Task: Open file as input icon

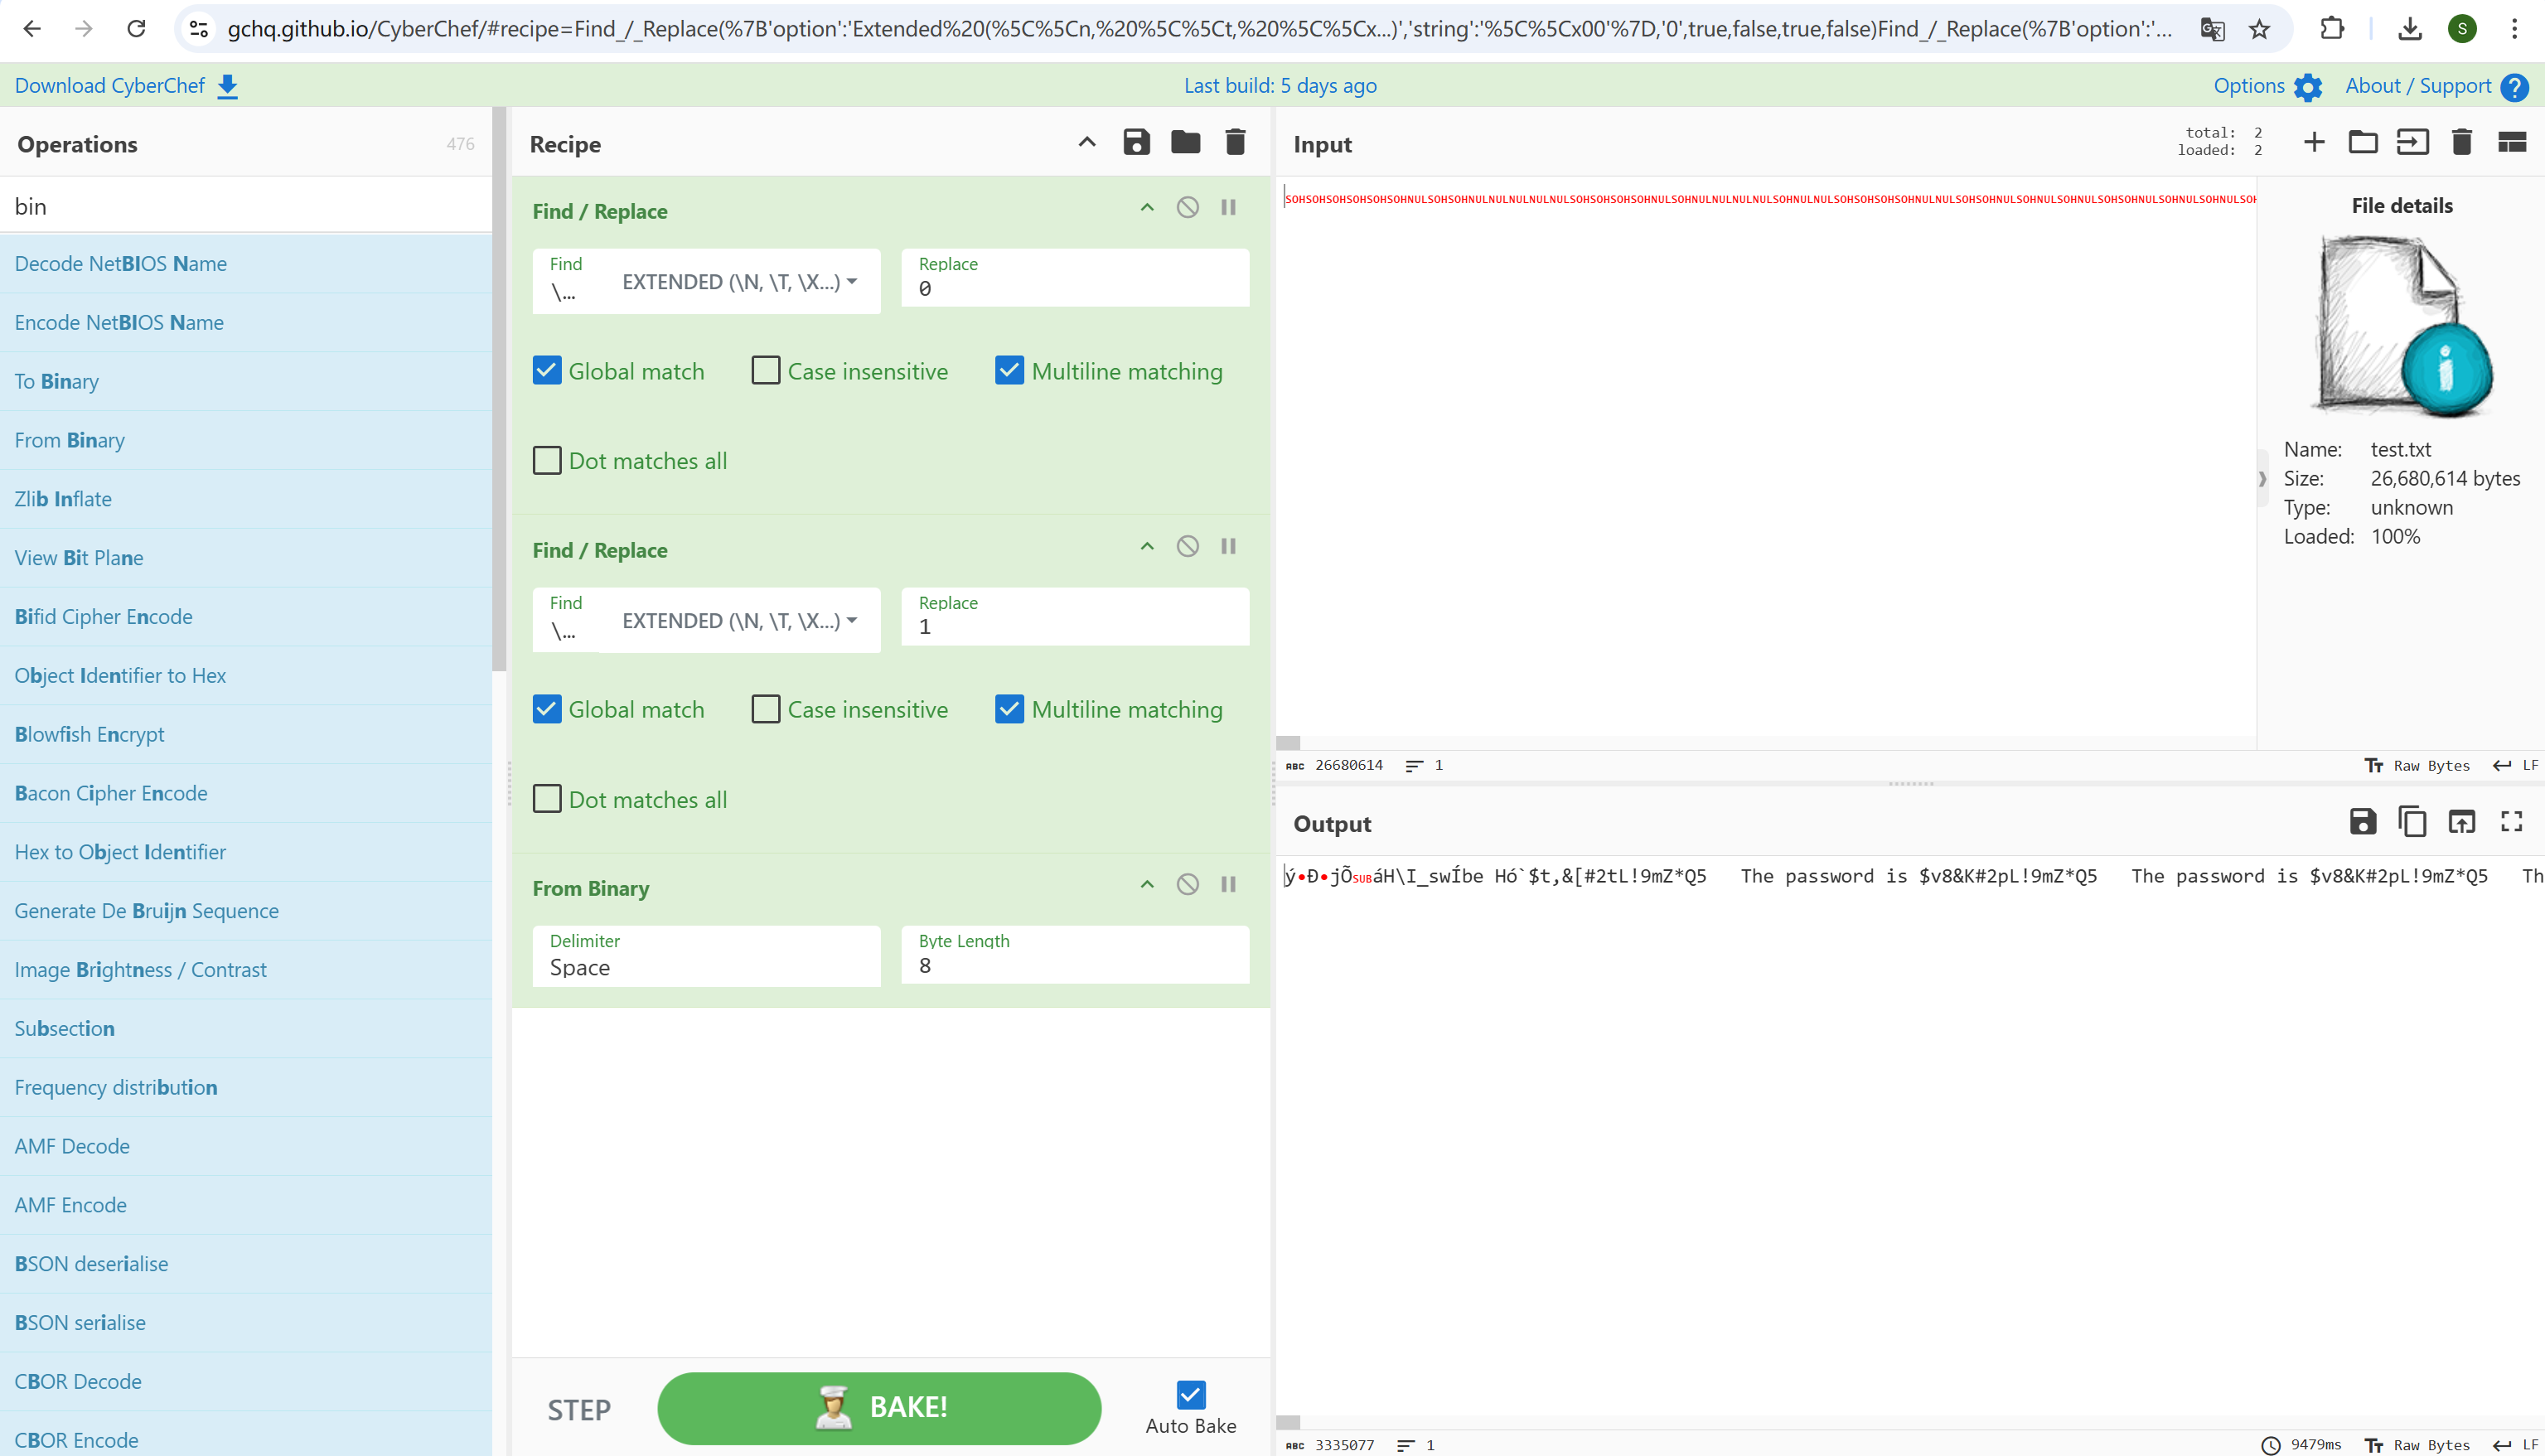Action: [2412, 142]
